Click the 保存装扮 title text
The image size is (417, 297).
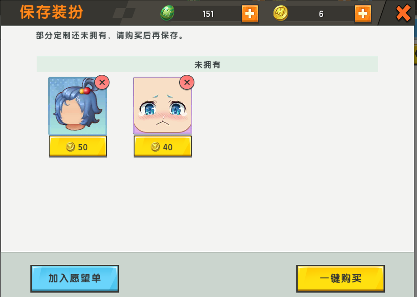(x=51, y=12)
